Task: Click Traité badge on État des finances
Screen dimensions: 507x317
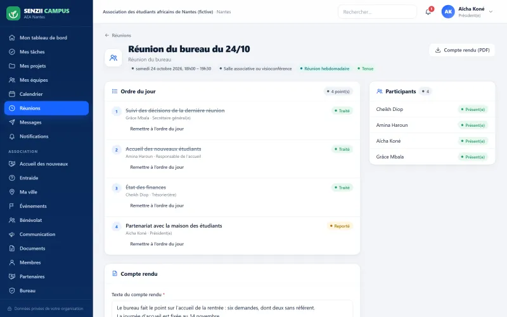Action: coord(342,188)
